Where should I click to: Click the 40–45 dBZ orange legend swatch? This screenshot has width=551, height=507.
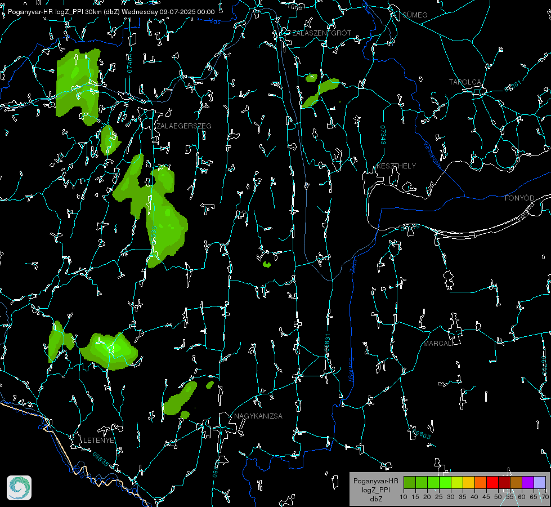tap(481, 482)
